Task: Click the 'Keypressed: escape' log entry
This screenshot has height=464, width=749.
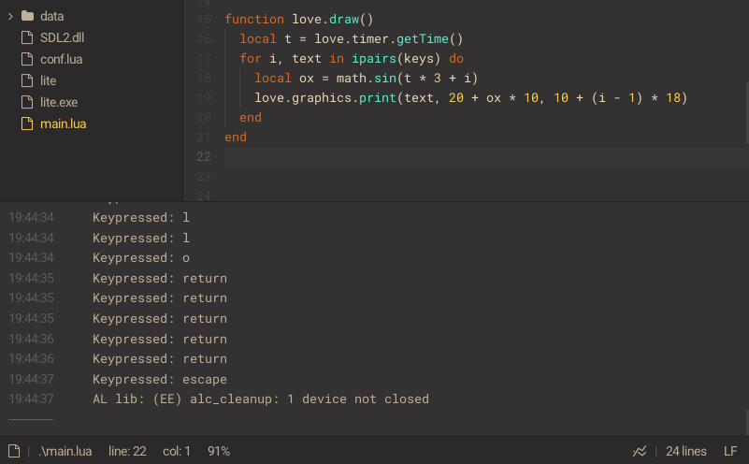Action: (160, 380)
